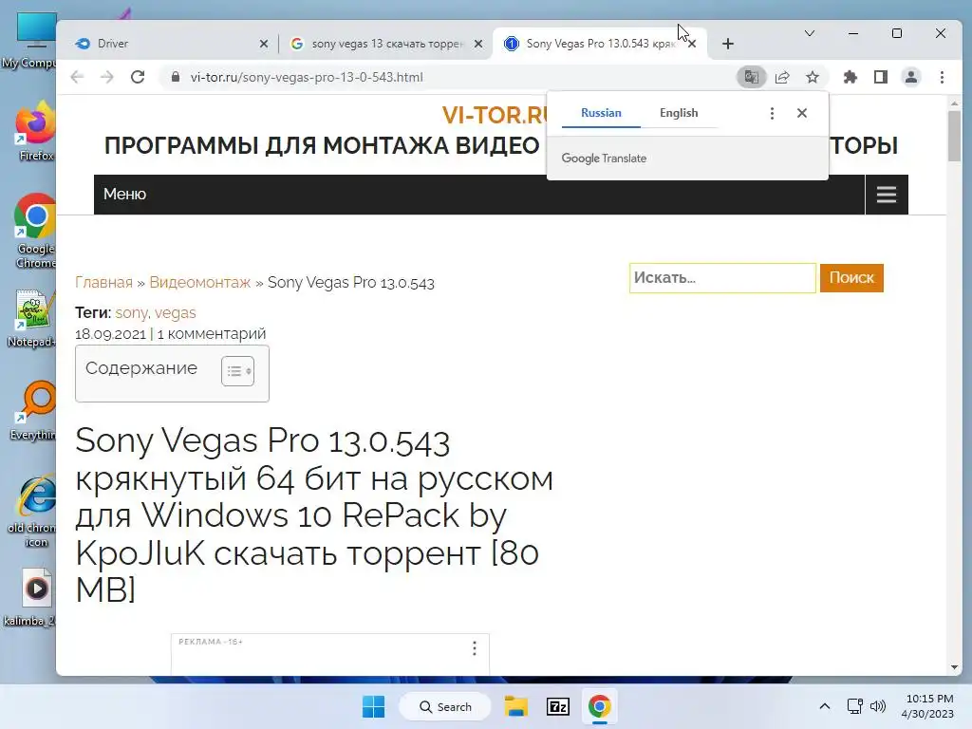Screen dimensions: 972x729
Task: Open File Explorer from taskbar
Action: tap(515, 706)
